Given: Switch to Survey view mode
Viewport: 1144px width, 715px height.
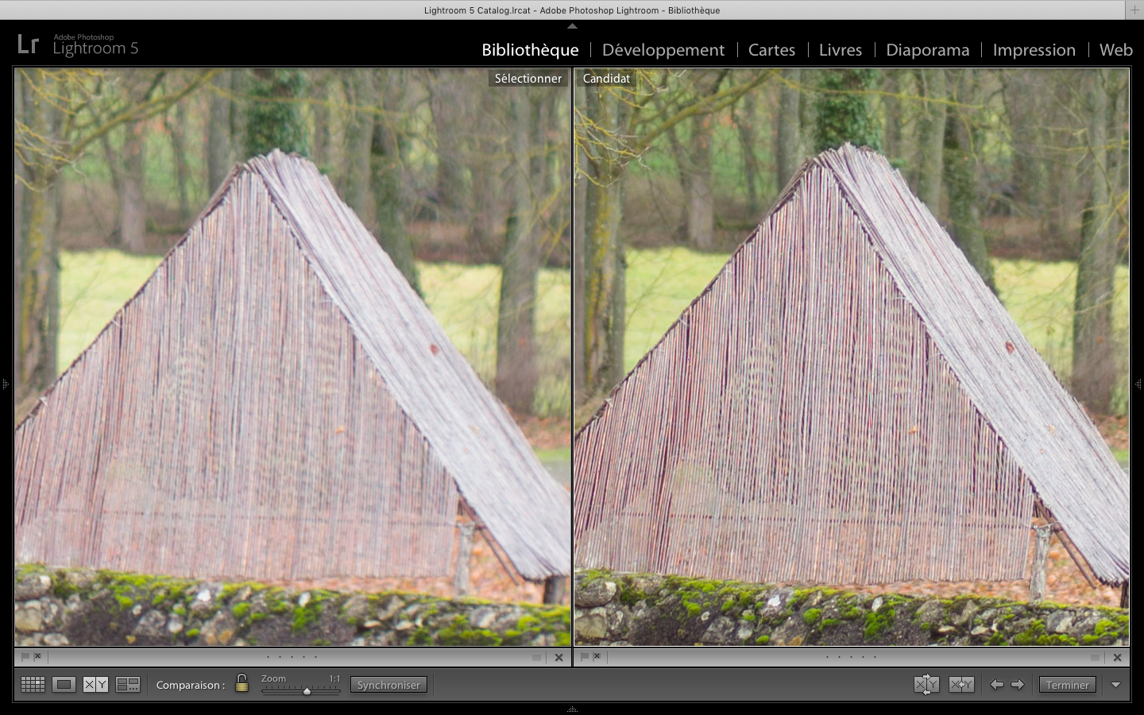Looking at the screenshot, I should [128, 685].
